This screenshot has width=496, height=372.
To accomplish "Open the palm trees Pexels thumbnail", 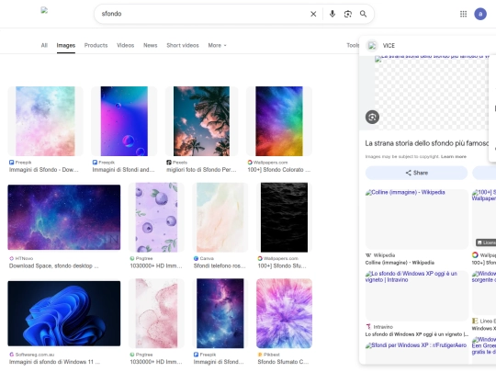I will tap(201, 121).
